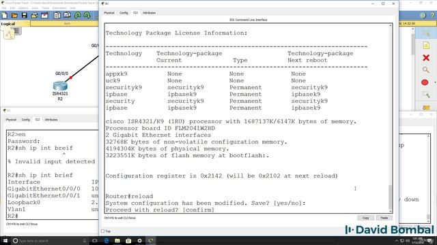Open an existing file folder icon
Viewport: 437px width, 245px height.
[x=14, y=15]
